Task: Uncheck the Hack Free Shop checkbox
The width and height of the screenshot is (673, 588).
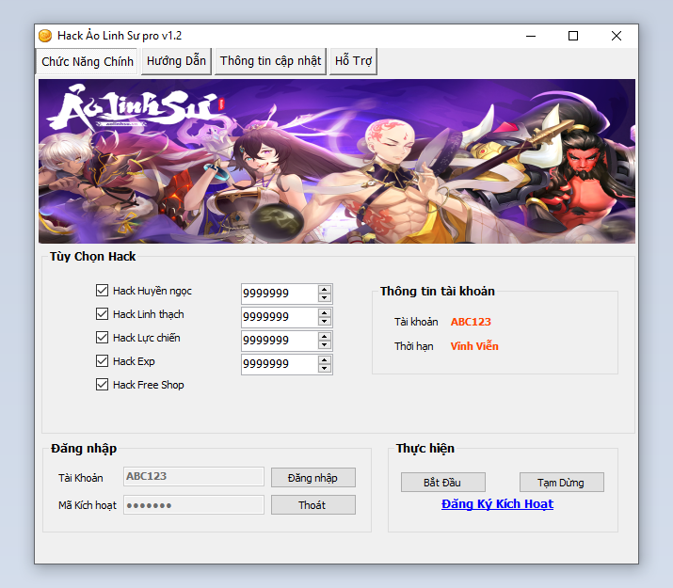Action: (x=103, y=385)
